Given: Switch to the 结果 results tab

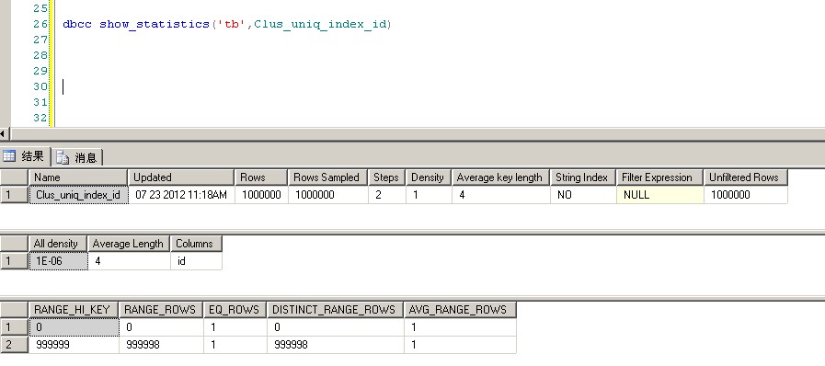Looking at the screenshot, I should [x=25, y=156].
